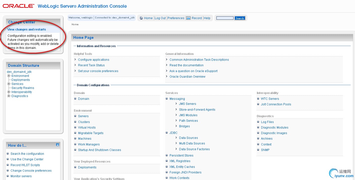Open Monitor servers help link
The image size is (355, 180).
(21, 176)
